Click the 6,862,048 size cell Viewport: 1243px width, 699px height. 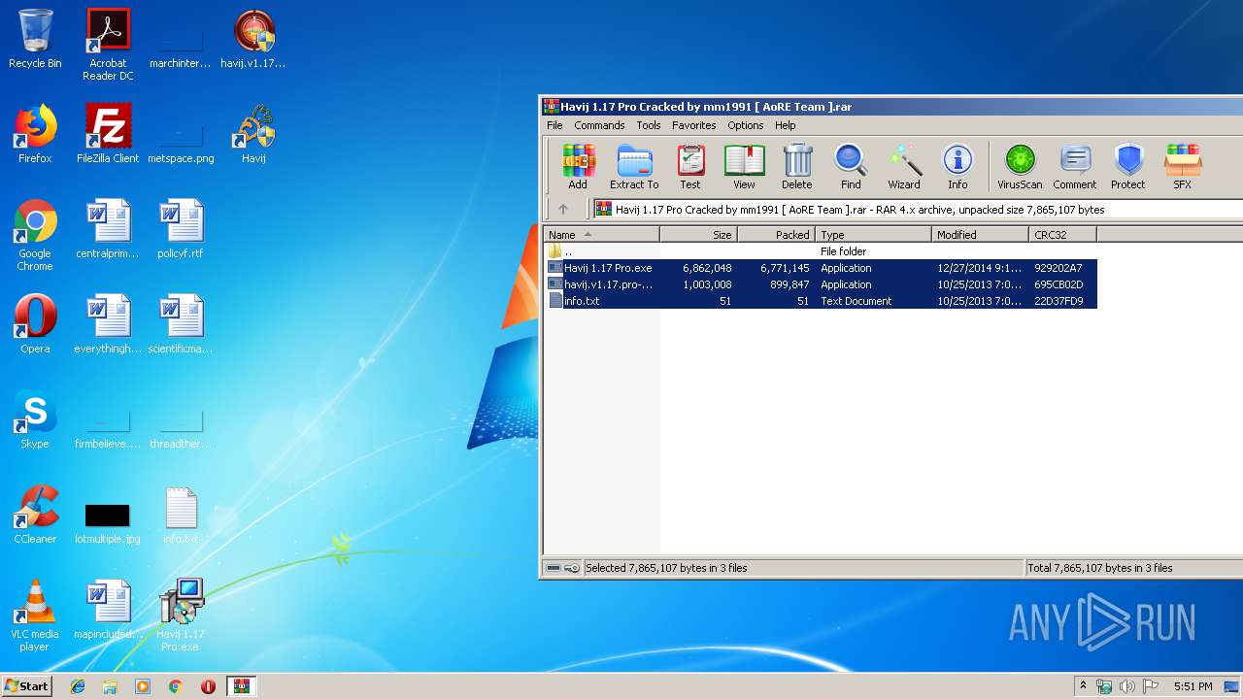tap(707, 268)
